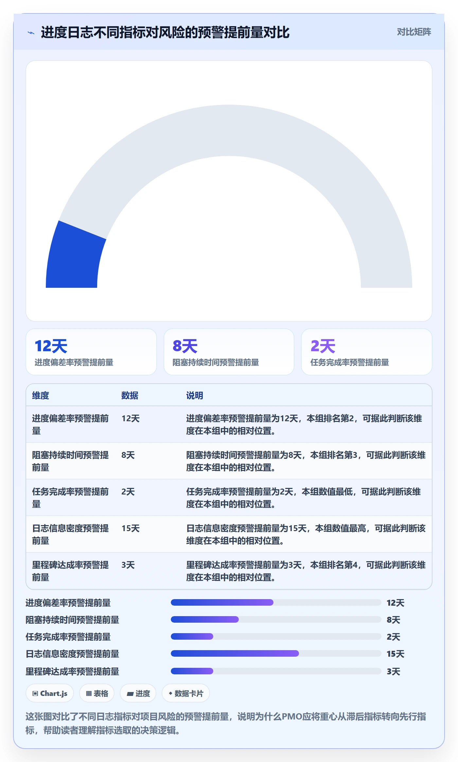Viewport: 458px width, 762px height.
Task: Select the 对比矩阵 label in the header
Action: tap(414, 32)
